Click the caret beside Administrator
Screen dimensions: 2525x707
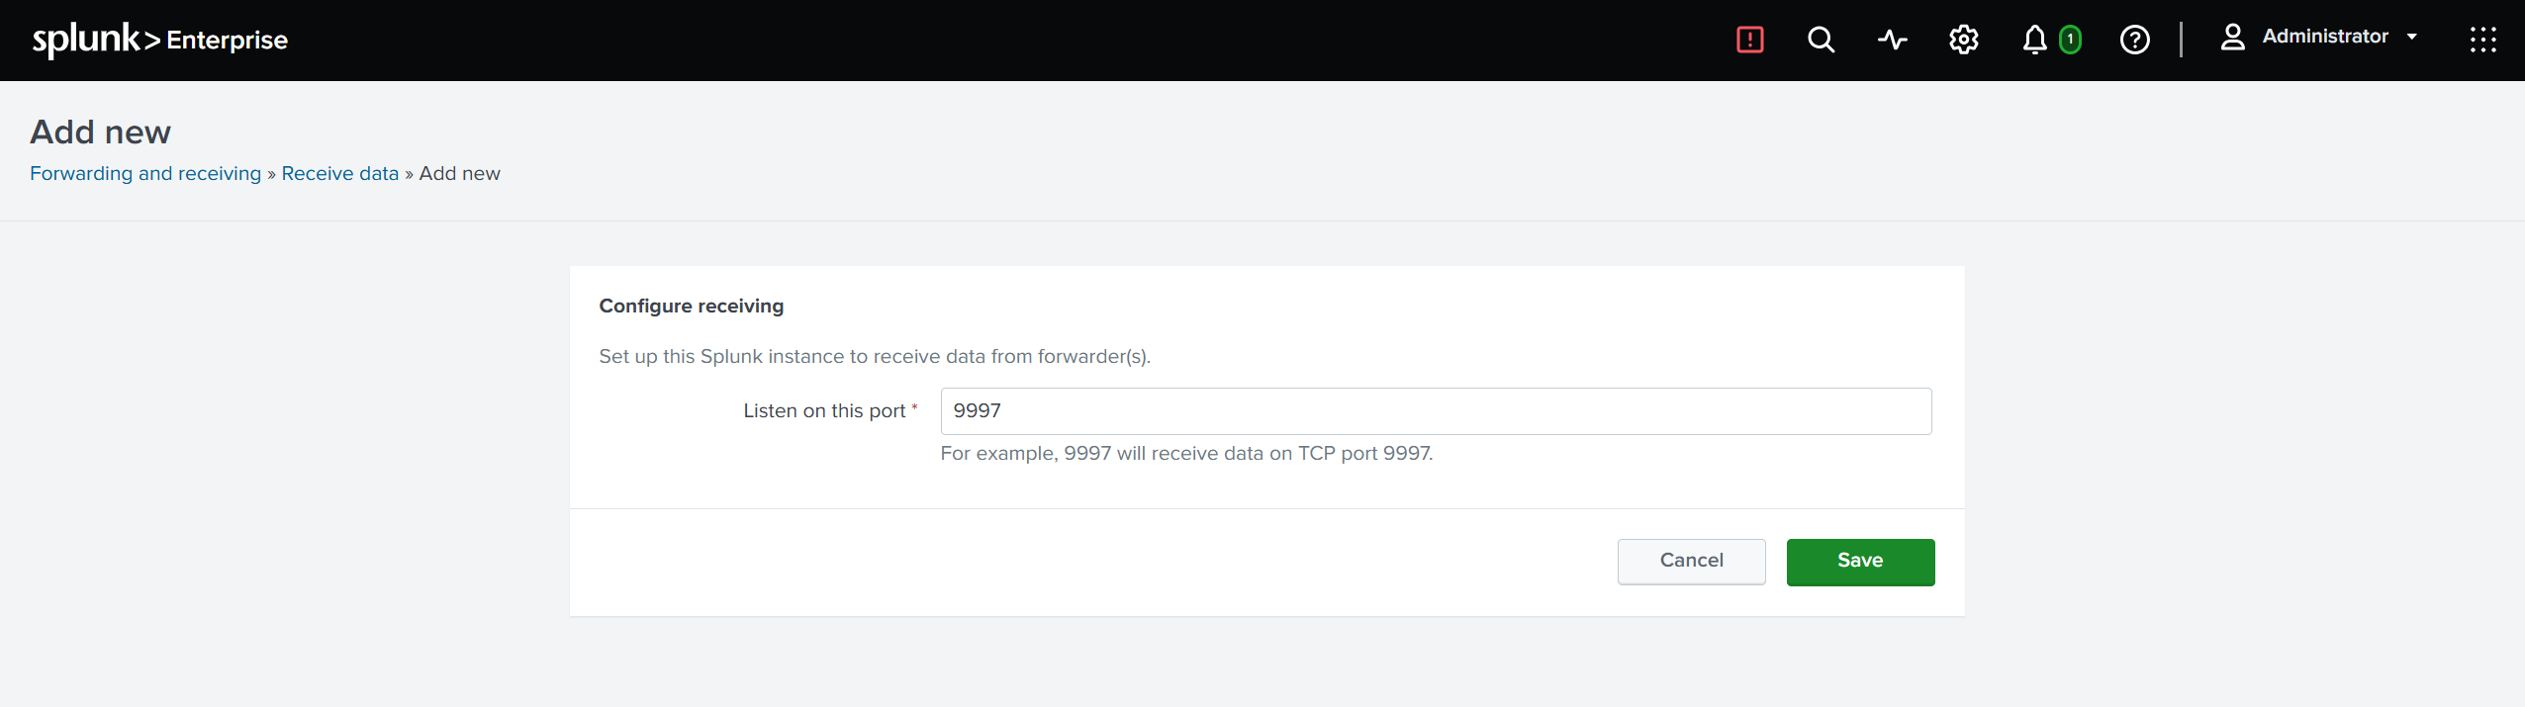(2412, 37)
